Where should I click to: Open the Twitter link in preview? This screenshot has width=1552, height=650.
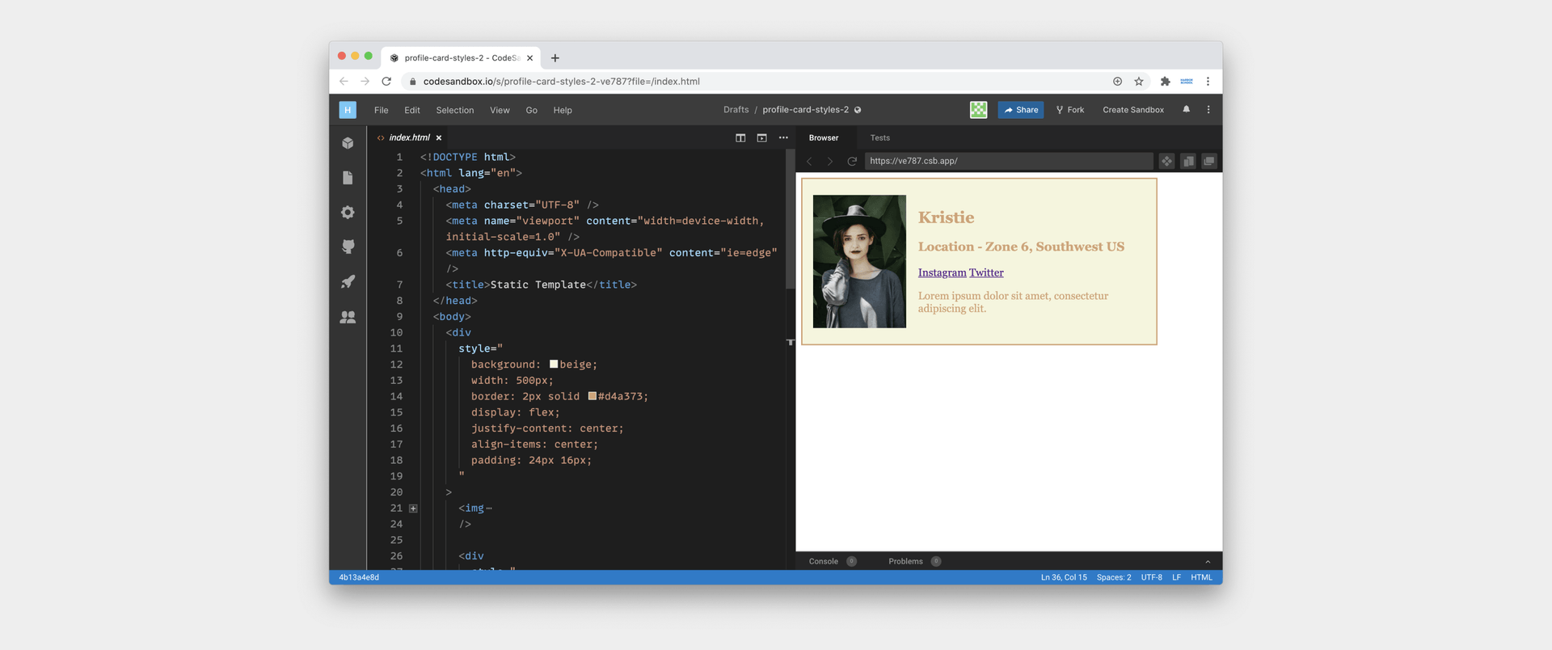(986, 272)
